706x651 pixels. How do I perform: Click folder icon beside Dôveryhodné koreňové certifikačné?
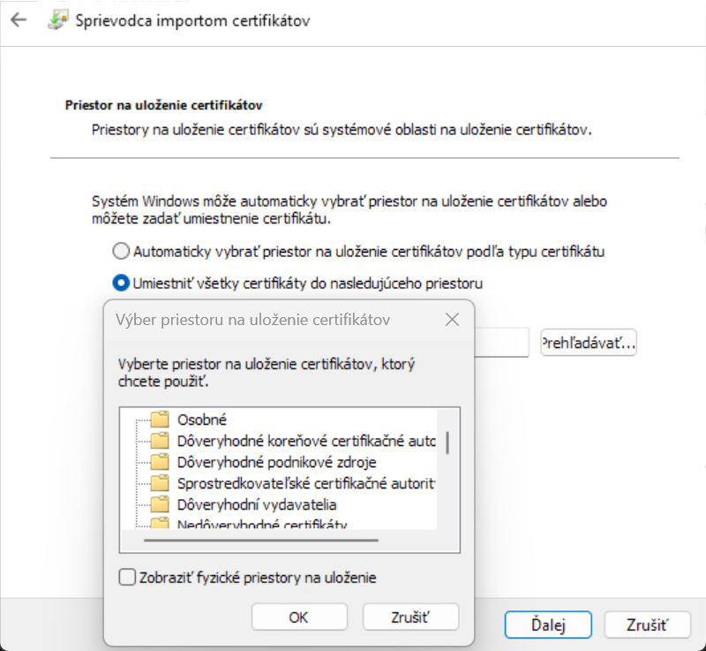pos(160,441)
